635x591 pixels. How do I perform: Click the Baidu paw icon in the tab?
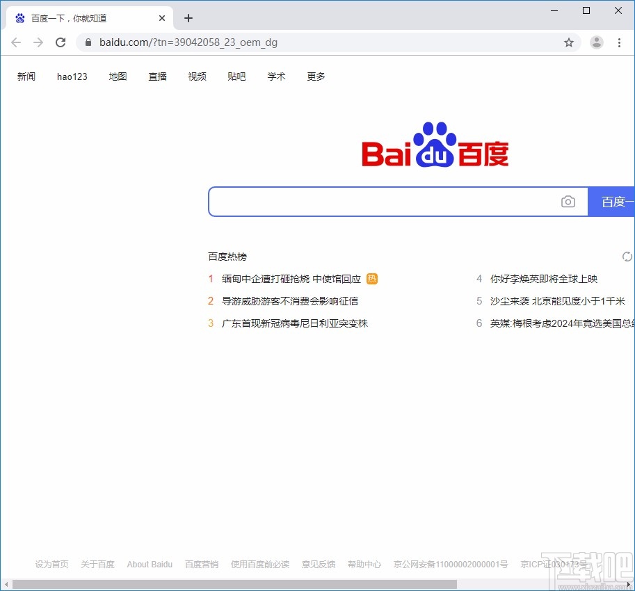click(20, 17)
